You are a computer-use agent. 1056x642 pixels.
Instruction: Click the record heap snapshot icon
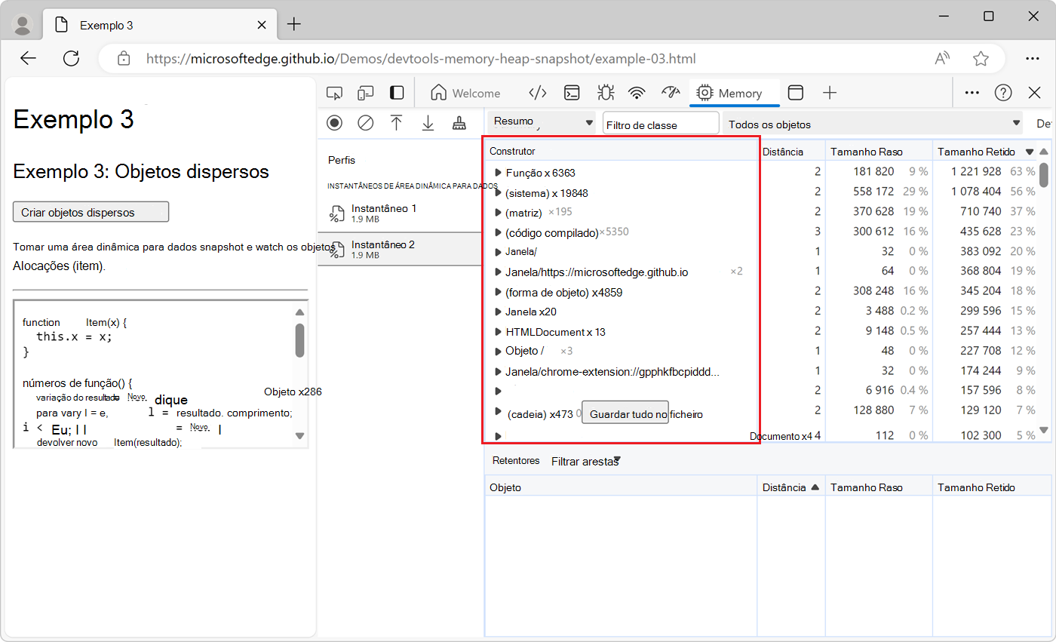pyautogui.click(x=334, y=123)
